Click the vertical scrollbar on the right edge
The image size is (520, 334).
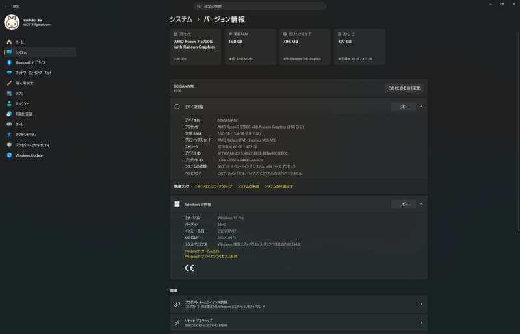tap(519, 131)
